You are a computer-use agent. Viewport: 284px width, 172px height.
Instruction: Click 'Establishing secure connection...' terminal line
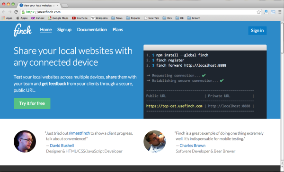coord(185,80)
